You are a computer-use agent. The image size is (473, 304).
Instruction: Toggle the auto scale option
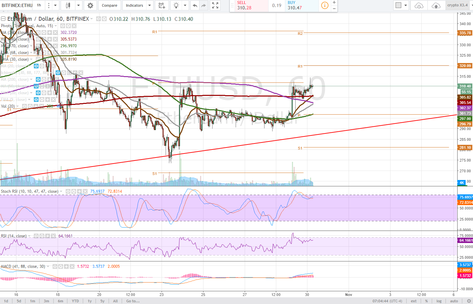click(454, 301)
